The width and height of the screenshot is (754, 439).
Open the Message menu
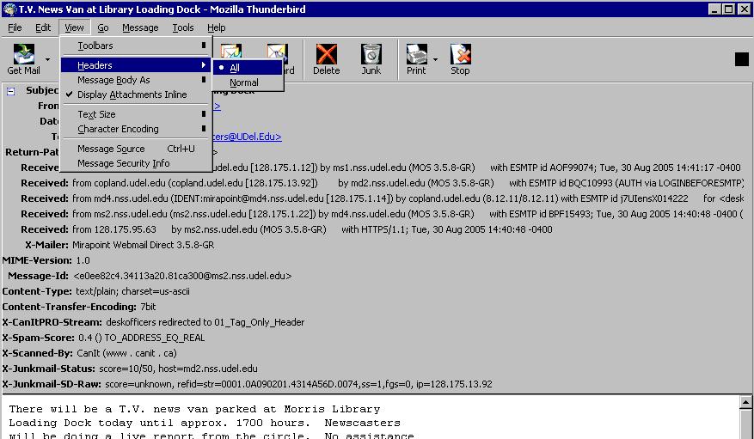click(x=140, y=27)
